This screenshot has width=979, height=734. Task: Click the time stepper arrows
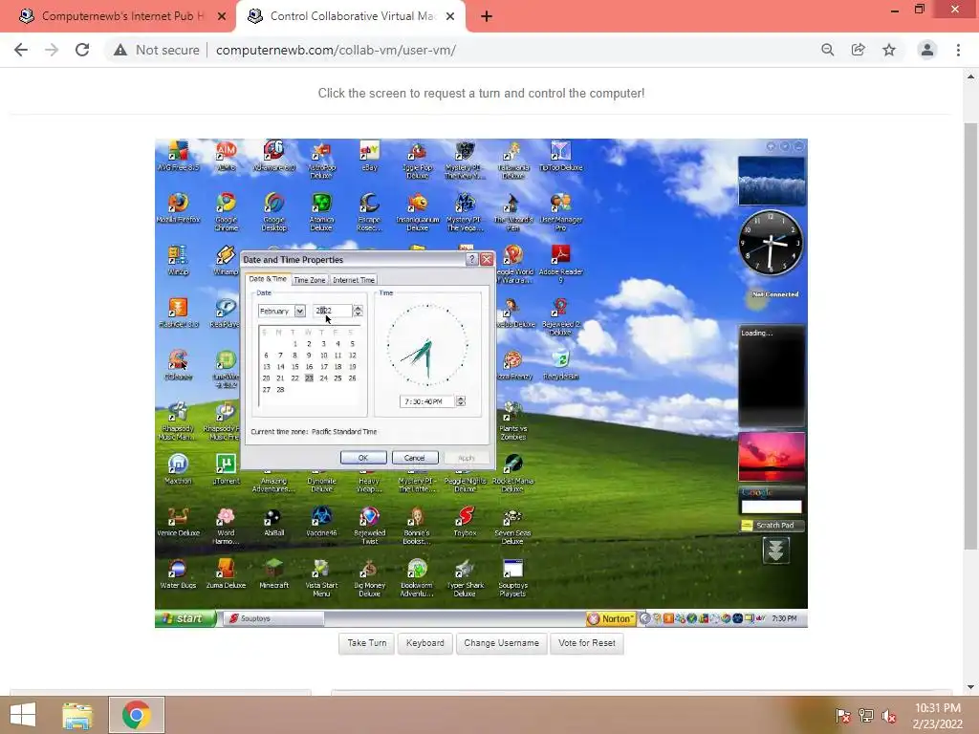(461, 401)
